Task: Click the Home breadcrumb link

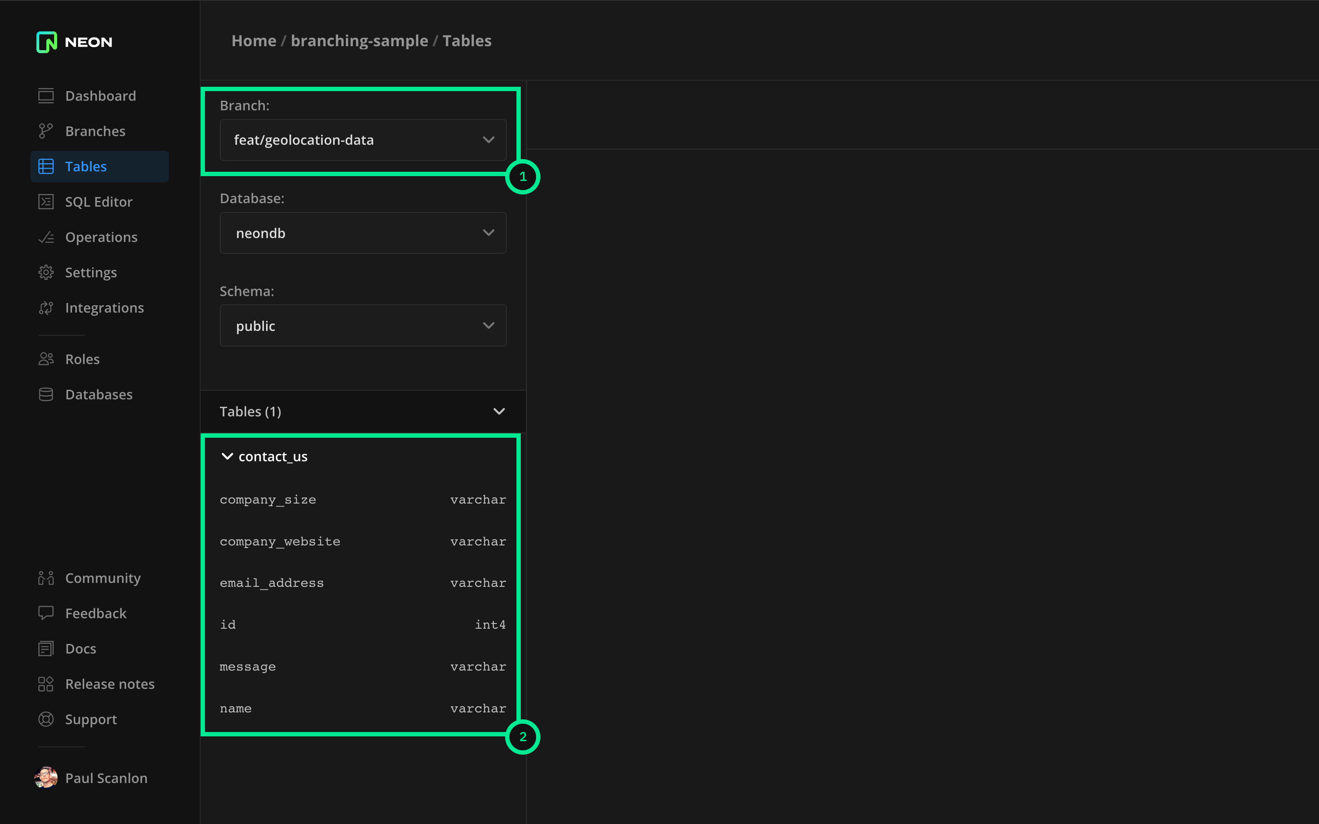Action: point(253,41)
